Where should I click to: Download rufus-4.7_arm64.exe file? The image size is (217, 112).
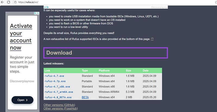[59, 92]
